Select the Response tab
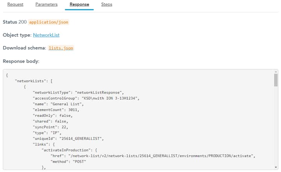281x172 pixels. pos(79,5)
